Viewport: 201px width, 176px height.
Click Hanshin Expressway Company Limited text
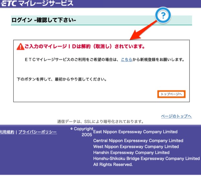coord(131,152)
